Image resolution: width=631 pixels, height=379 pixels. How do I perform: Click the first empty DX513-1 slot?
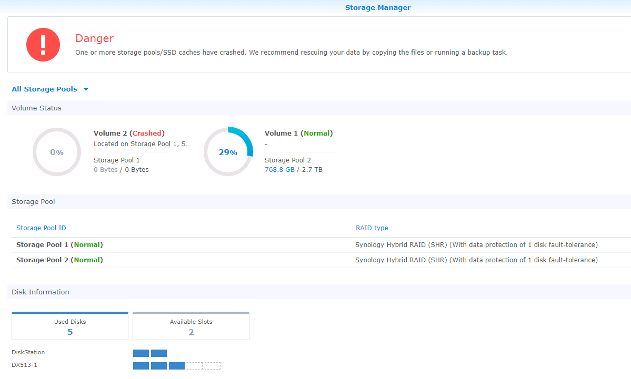pyautogui.click(x=195, y=366)
